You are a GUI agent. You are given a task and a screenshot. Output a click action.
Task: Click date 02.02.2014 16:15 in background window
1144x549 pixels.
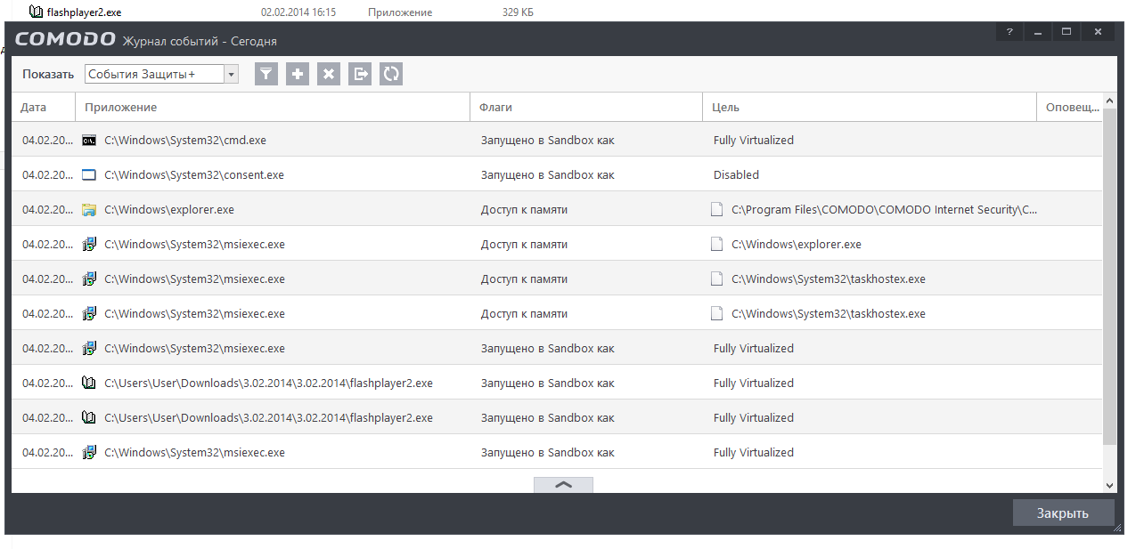[298, 12]
